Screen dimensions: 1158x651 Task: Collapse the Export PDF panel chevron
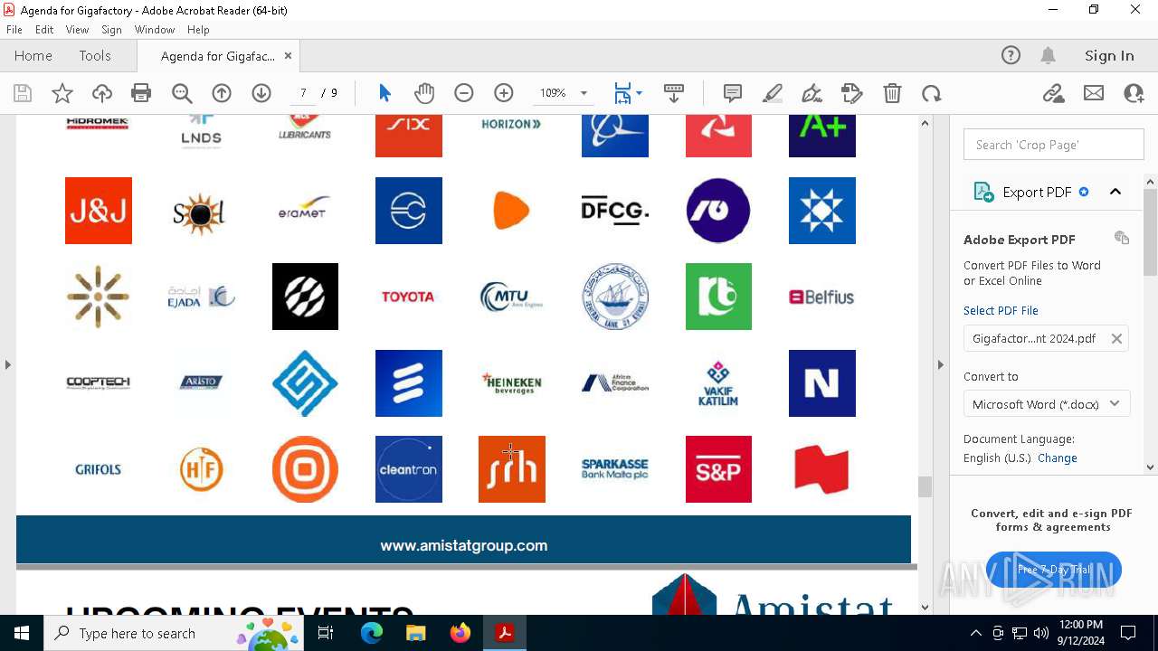pos(1115,192)
